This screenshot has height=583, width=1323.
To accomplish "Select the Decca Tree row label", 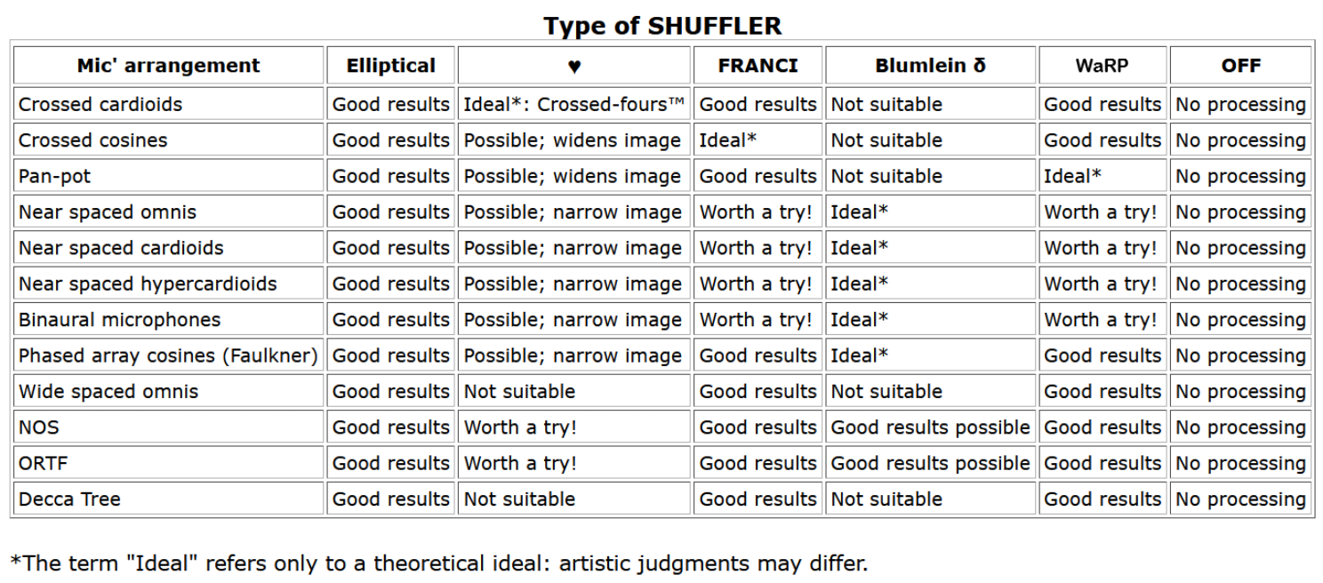I will 69,499.
